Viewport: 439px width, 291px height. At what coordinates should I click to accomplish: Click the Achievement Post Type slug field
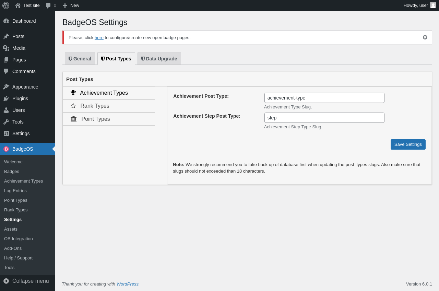[324, 98]
